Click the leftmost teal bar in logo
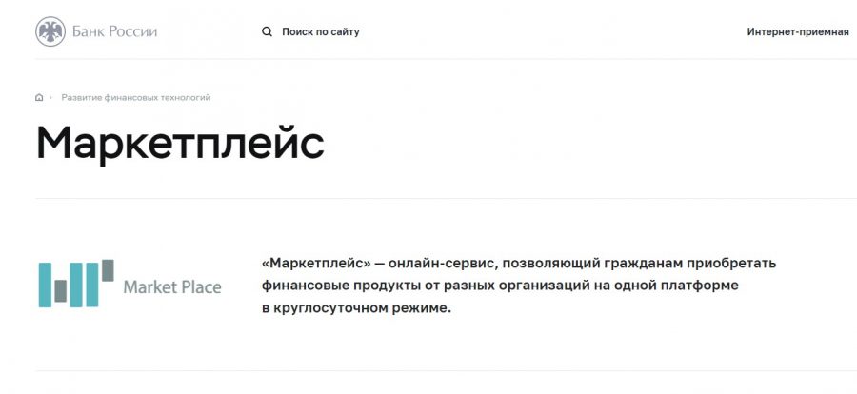Viewport: 857px width, 394px height. coord(45,285)
